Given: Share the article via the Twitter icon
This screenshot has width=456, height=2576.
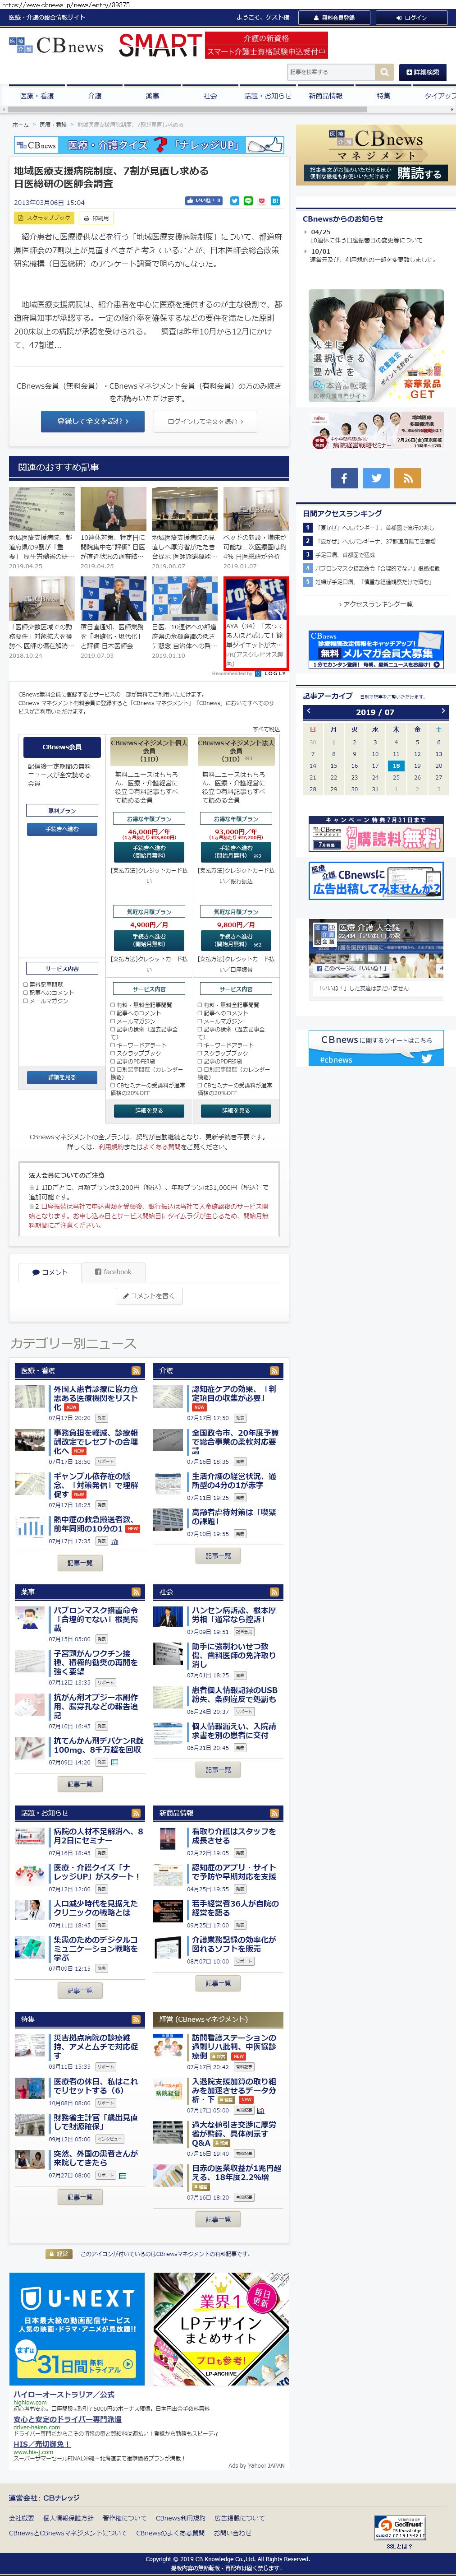Looking at the screenshot, I should click(x=234, y=201).
